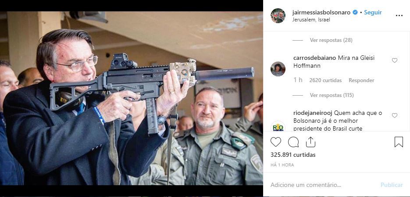The height and width of the screenshot is (197, 410).
Task: Focus the Adicione um comentário field
Action: [x=323, y=185]
